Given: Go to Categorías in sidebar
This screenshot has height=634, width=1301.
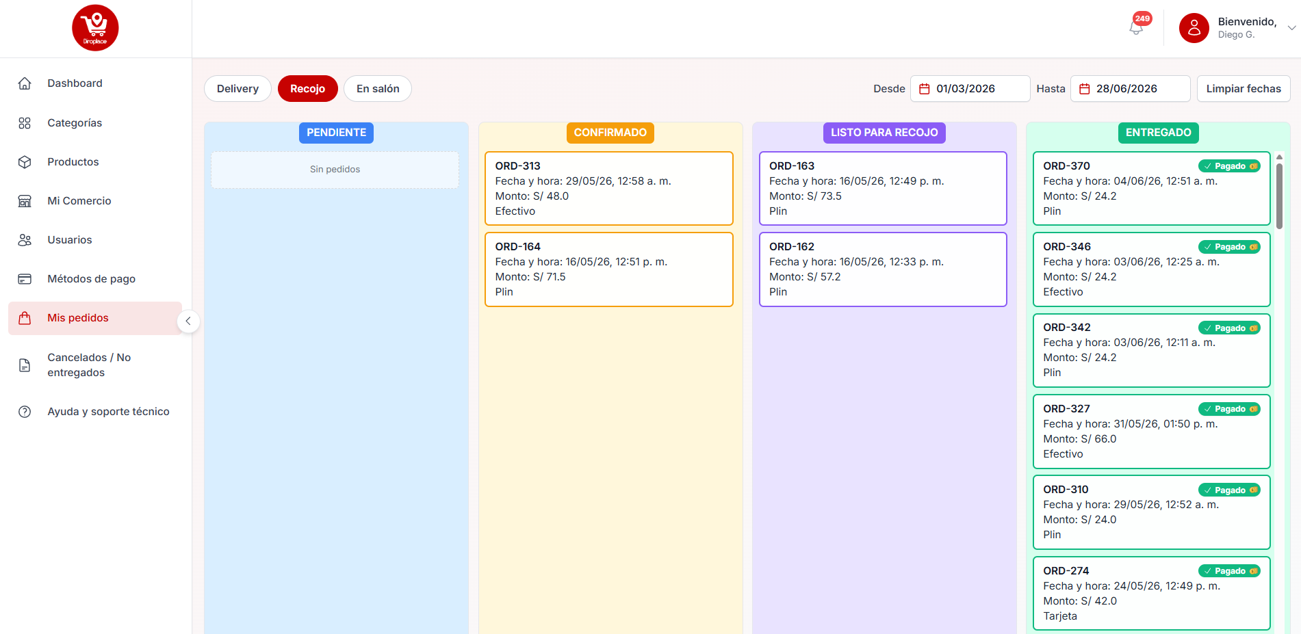Looking at the screenshot, I should [x=95, y=123].
